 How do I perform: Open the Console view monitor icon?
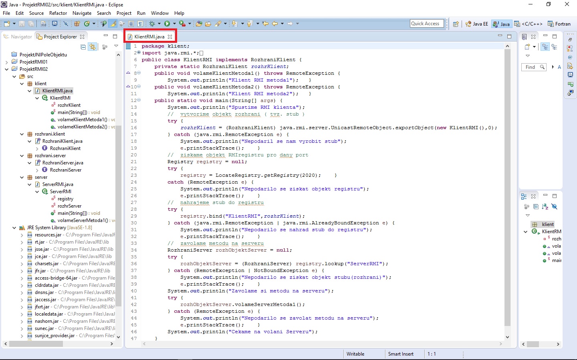(54, 24)
